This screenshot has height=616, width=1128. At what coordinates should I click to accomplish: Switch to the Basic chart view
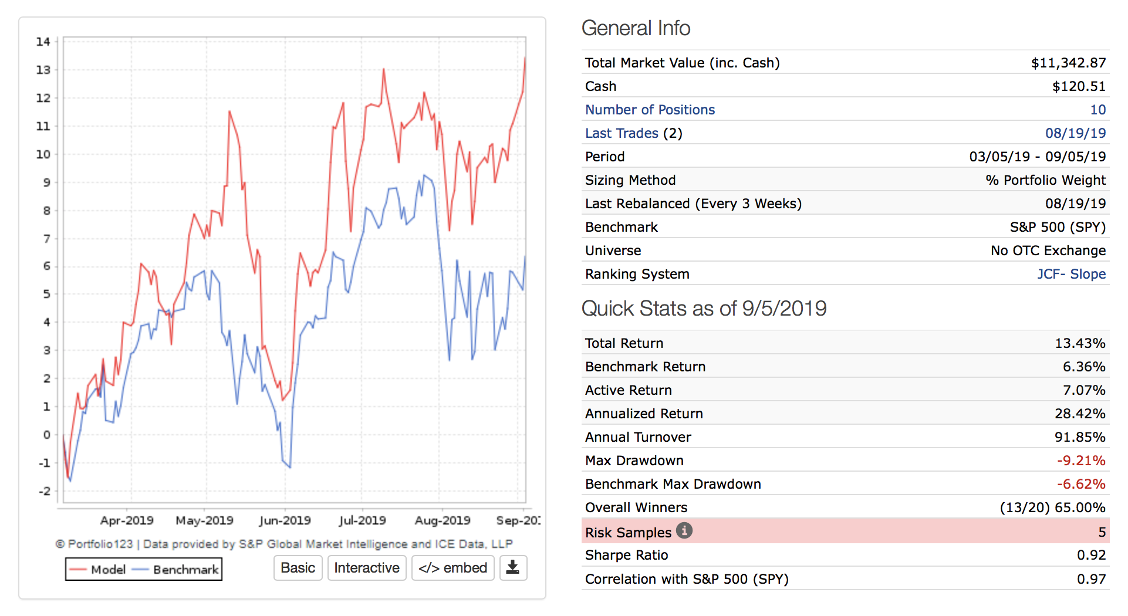tap(298, 568)
